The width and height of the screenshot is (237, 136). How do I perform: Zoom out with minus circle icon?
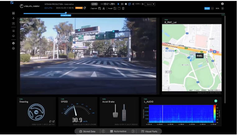pos(212,8)
